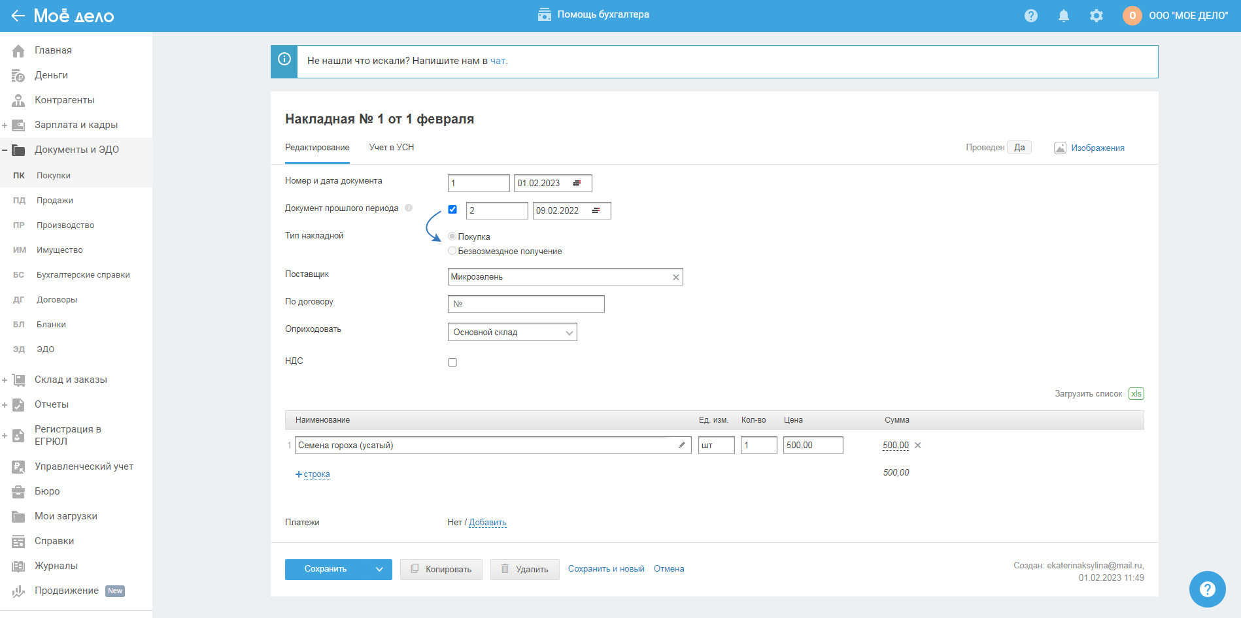Open settings via the gear icon
The width and height of the screenshot is (1241, 618).
click(1096, 16)
